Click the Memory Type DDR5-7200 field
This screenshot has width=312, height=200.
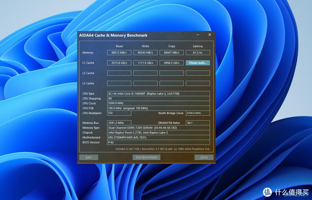point(158,128)
